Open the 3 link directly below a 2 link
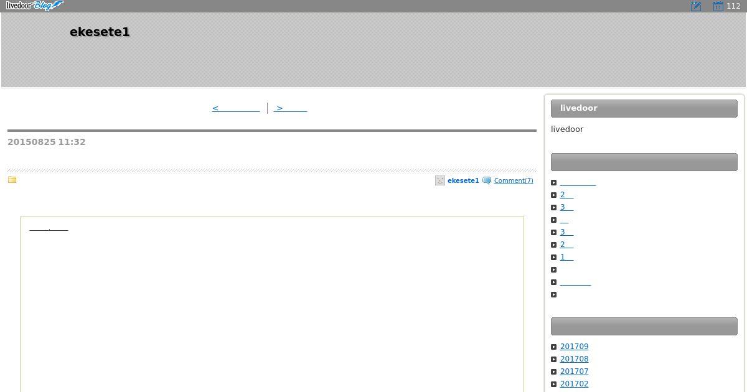Screen dimensions: 747x392 coord(566,207)
